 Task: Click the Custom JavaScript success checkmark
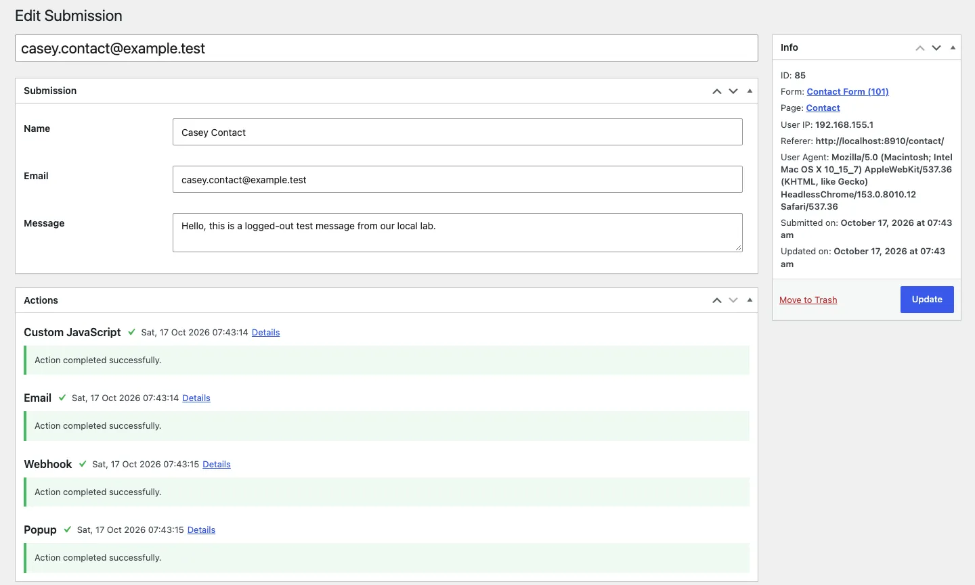click(131, 332)
